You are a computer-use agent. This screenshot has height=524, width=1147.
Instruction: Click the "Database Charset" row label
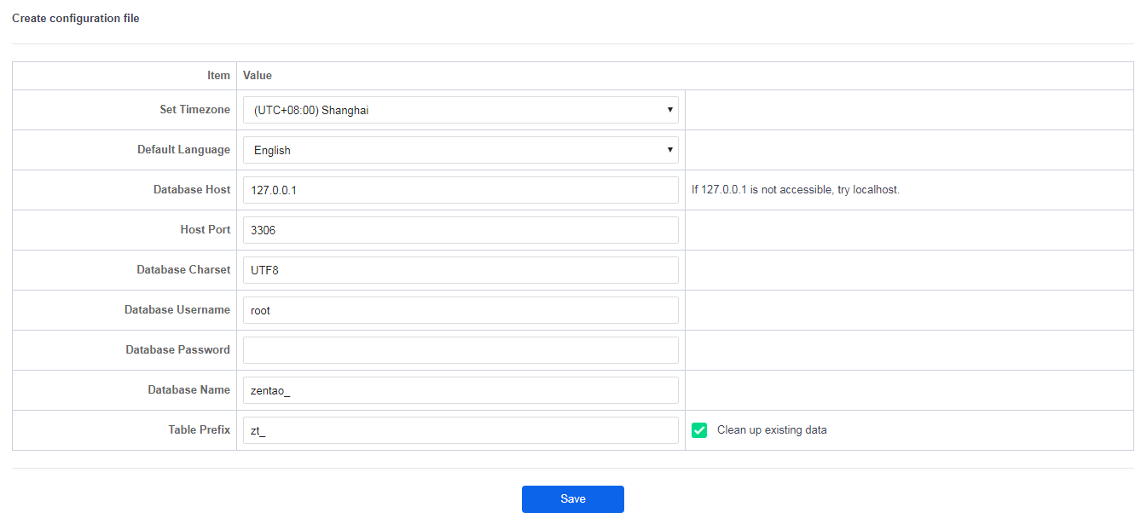183,270
